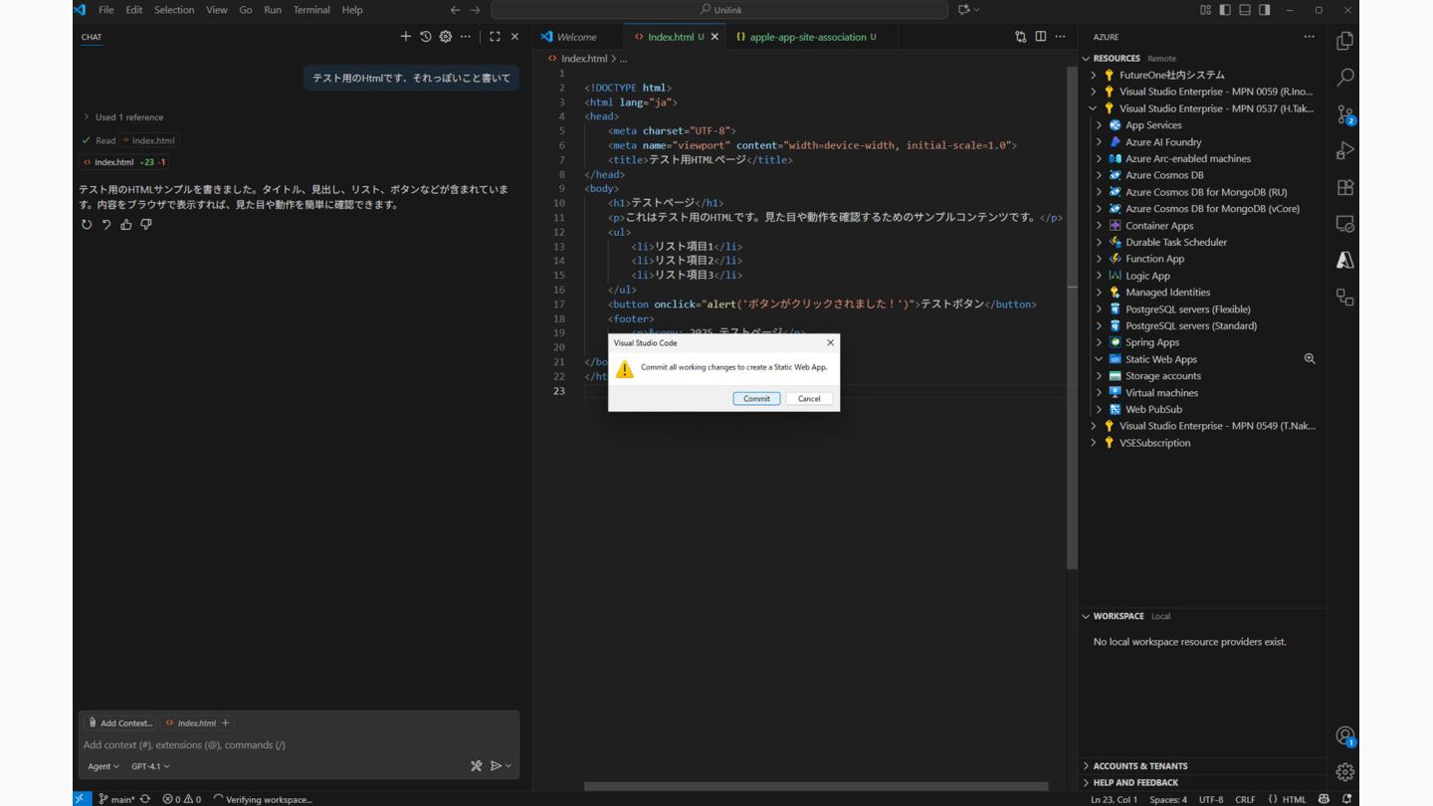Screen dimensions: 1433x806
Task: Click the split editor icon
Action: pyautogui.click(x=1040, y=37)
